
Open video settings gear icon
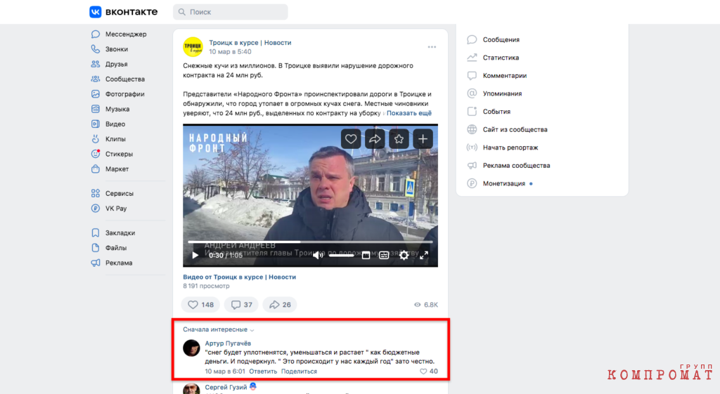pos(404,255)
